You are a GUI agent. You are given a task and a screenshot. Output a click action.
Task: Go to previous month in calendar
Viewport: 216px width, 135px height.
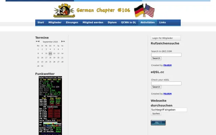[x=39, y=41]
